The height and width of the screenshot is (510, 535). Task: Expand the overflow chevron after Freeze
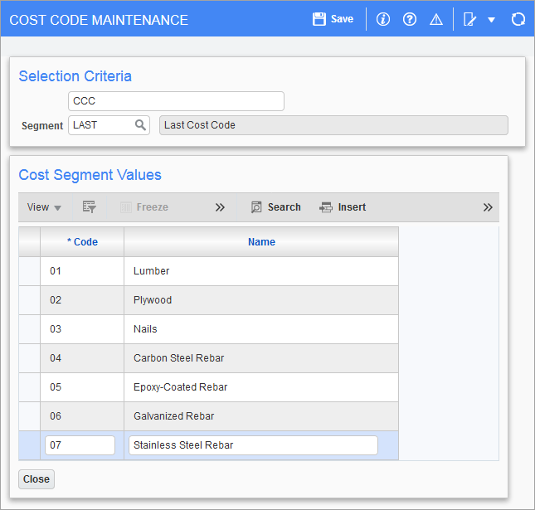pos(220,207)
